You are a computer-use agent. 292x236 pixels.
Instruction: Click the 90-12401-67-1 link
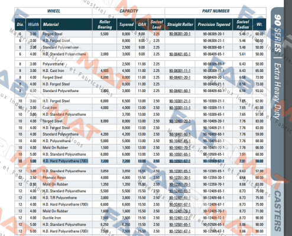(x=180, y=205)
